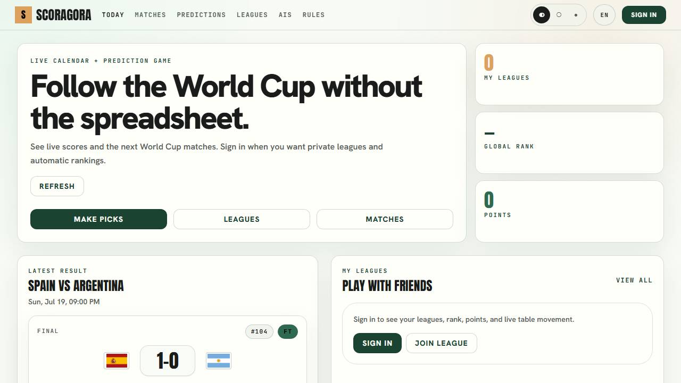The height and width of the screenshot is (383, 681).
Task: Click the Points stat card
Action: (569, 211)
